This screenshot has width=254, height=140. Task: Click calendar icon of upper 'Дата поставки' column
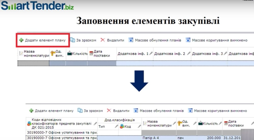click(91, 53)
